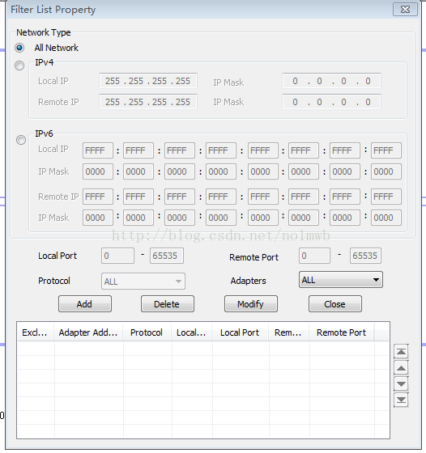This screenshot has height=453, width=426.
Task: Click the Remote Port end value 65535
Action: 365,256
